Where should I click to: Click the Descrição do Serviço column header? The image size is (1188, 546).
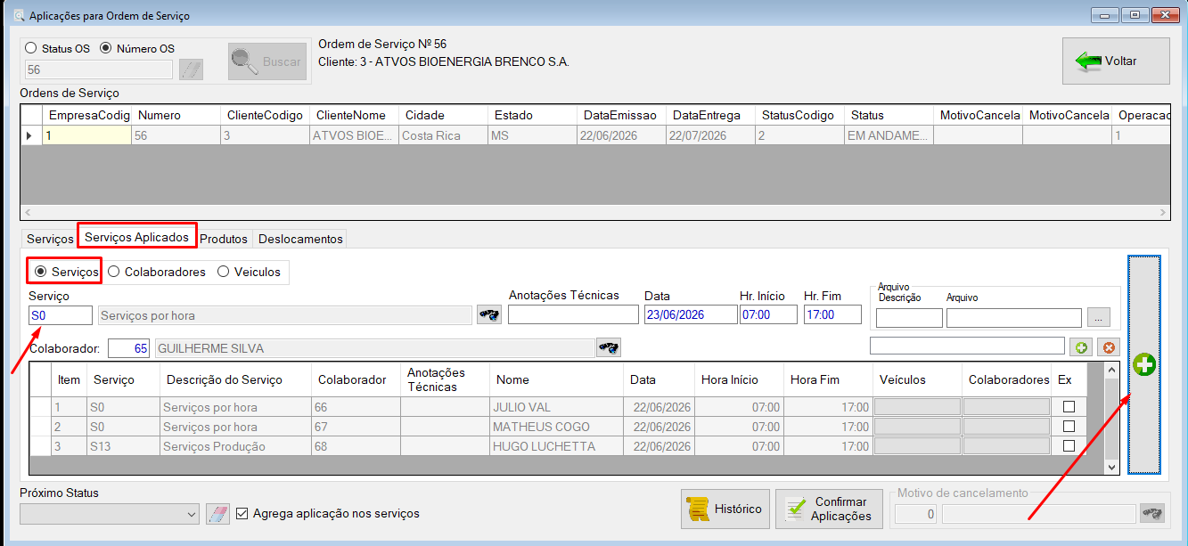coord(235,379)
